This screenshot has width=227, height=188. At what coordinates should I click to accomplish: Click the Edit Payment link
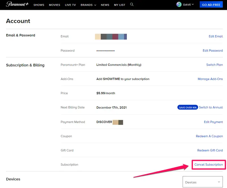pyautogui.click(x=213, y=122)
